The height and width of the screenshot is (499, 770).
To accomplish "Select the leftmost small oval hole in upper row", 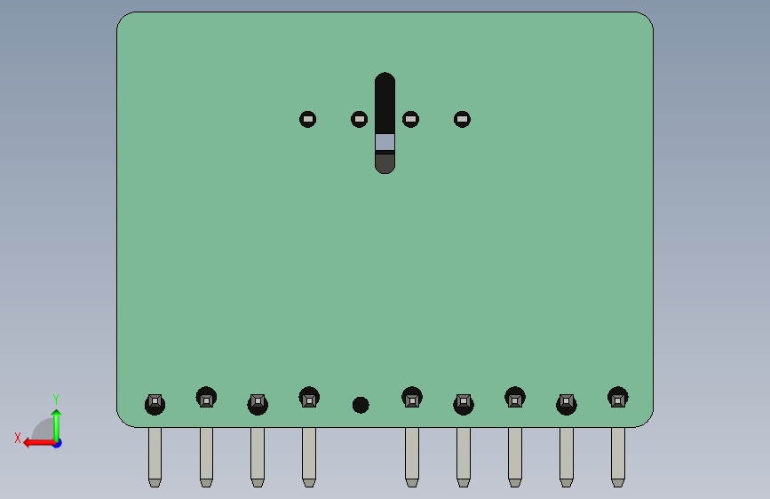I will [308, 119].
